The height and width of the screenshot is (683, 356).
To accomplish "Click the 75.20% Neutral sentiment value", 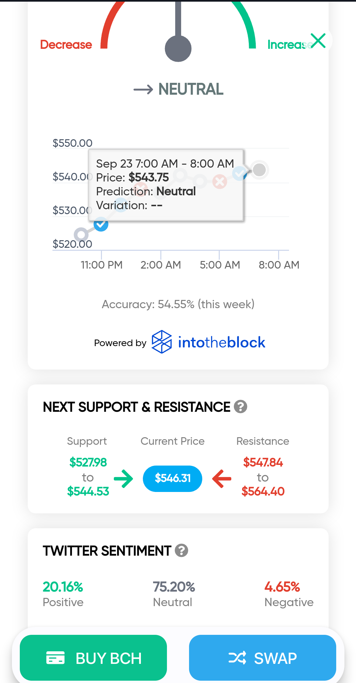I will [174, 587].
